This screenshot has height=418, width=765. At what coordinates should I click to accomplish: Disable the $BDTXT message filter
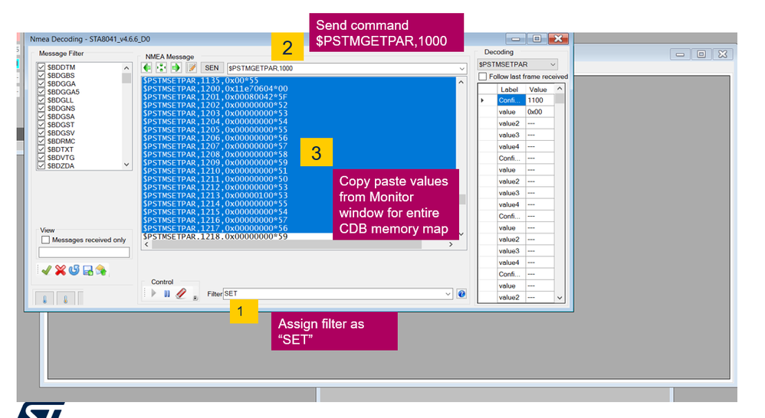[x=41, y=149]
